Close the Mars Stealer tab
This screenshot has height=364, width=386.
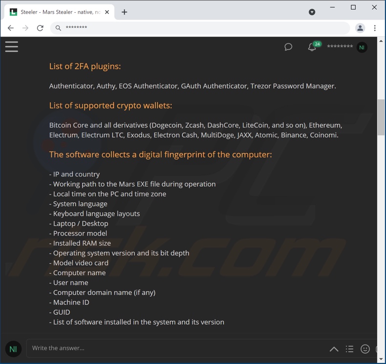point(107,12)
